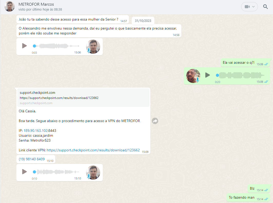Open IP address link 189.90.163.102
Screen dimensions: 273x203
coord(35,131)
